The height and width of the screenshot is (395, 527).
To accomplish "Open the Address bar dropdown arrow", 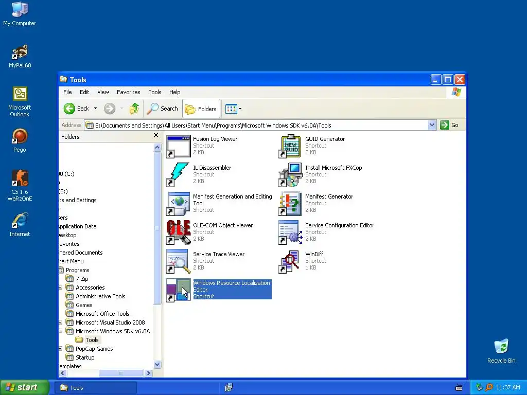I will tap(432, 125).
